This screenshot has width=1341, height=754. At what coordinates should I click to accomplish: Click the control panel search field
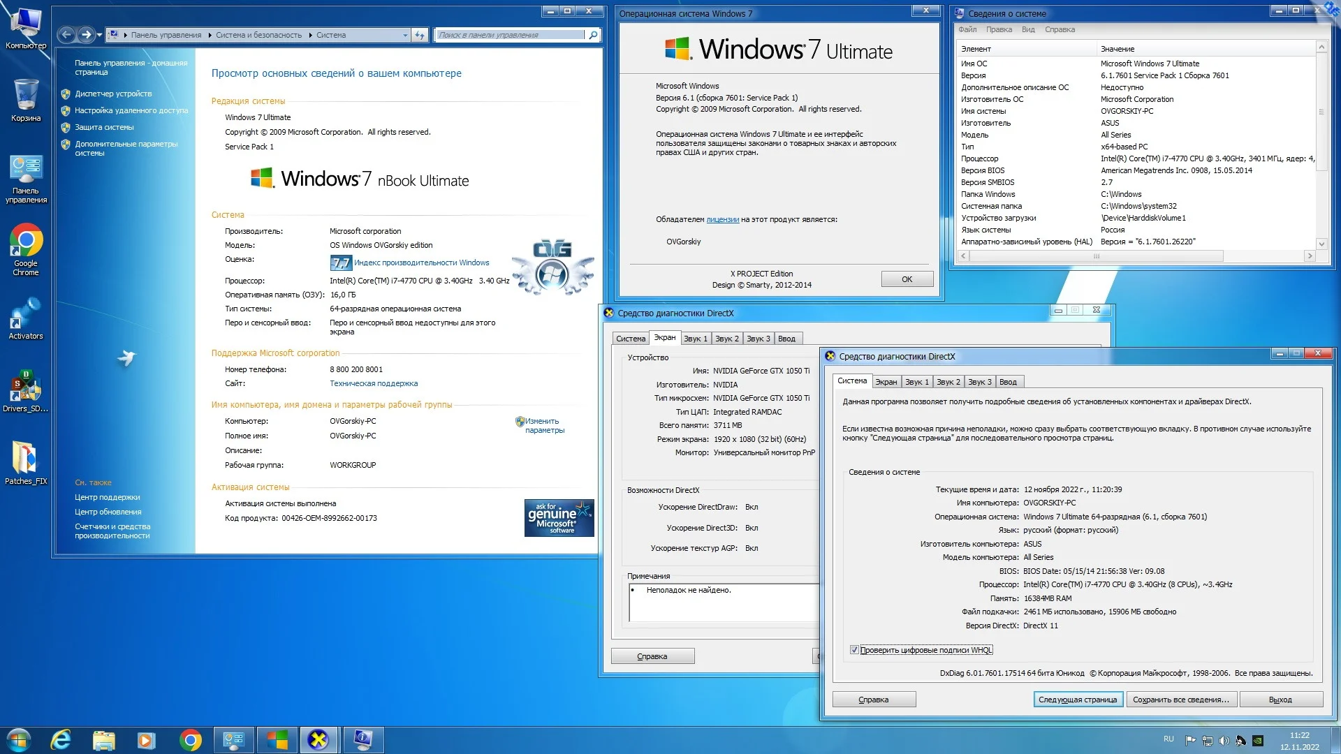click(x=510, y=35)
